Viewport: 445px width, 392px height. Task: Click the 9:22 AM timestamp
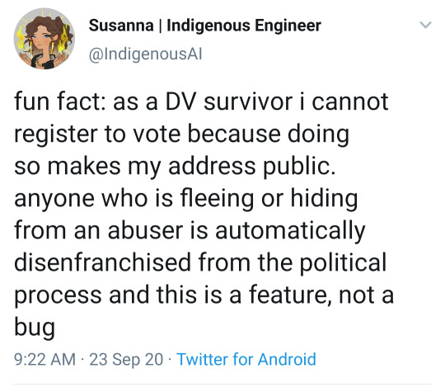[44, 359]
